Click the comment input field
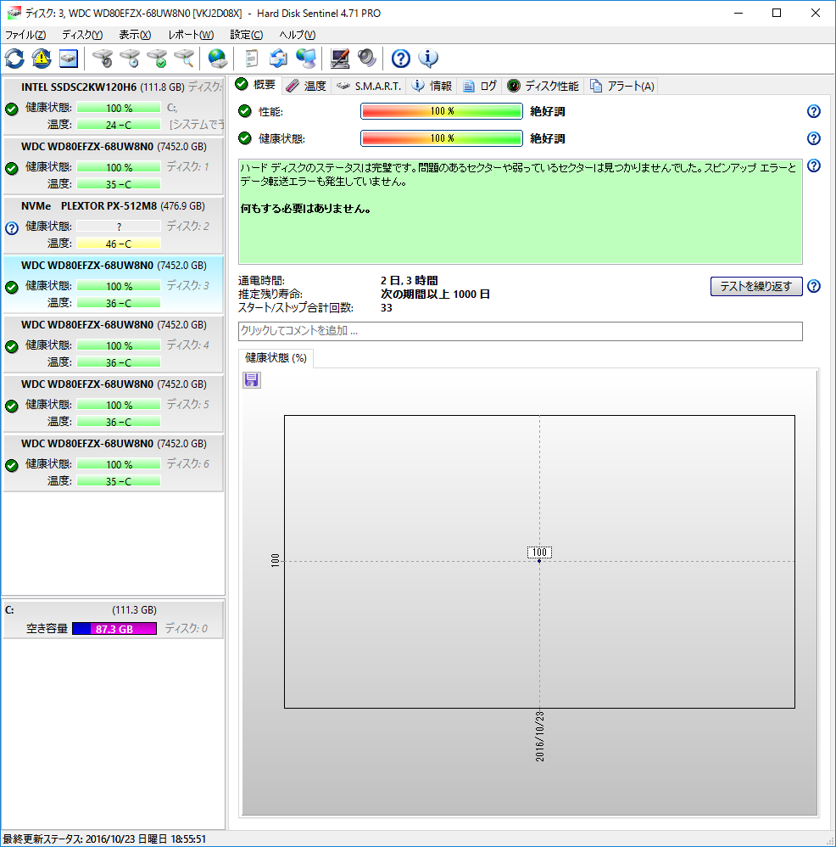The width and height of the screenshot is (836, 847). (x=520, y=331)
